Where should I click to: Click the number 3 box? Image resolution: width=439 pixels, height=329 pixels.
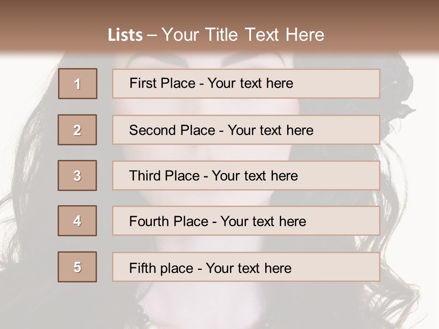click(x=77, y=175)
